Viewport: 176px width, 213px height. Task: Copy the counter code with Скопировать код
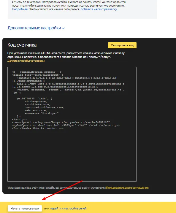point(122,45)
